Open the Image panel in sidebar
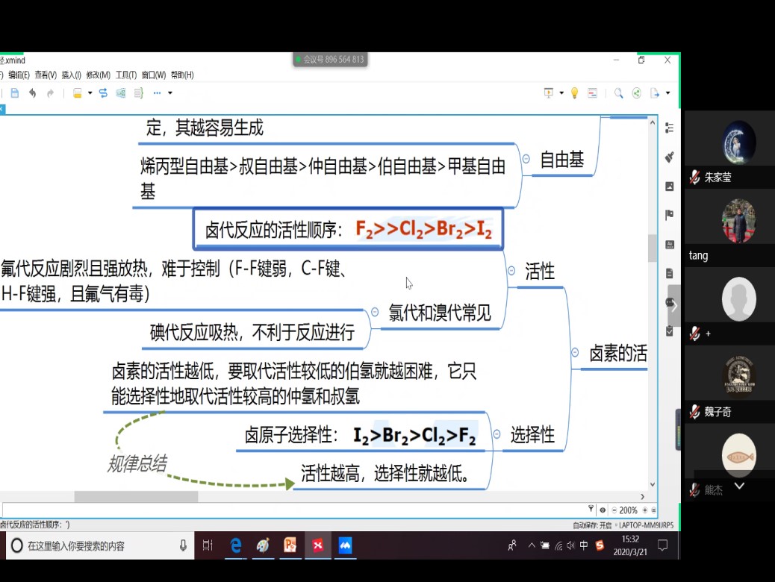Screen dimensions: 775x582 (669, 187)
